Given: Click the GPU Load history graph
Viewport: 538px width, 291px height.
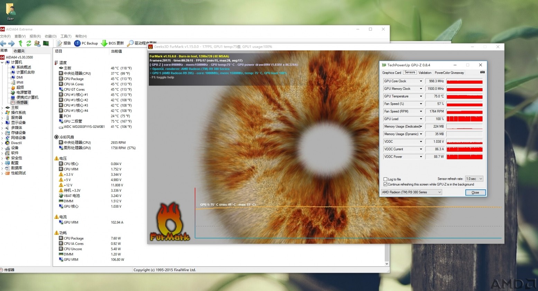Looking at the screenshot, I should click(x=465, y=119).
